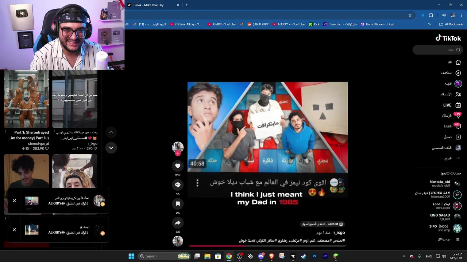Screen dimensions: 467x262
Task: Open the (50) ALKRKY Reddit bookmark
Action: click(258, 24)
